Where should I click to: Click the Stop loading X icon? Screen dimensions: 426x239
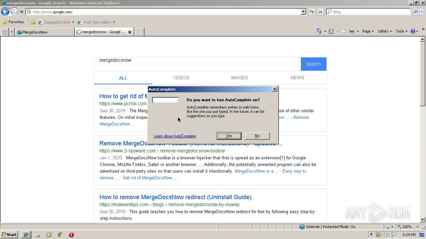[320, 12]
